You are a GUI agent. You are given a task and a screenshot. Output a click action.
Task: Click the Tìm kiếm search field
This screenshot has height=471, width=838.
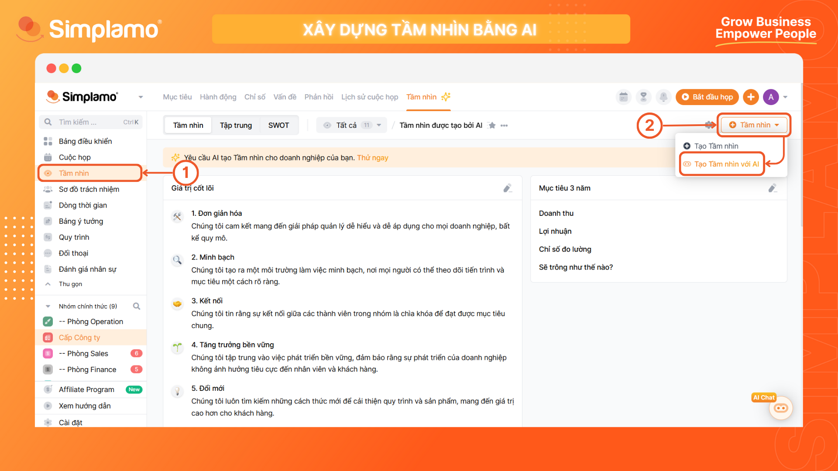tap(91, 122)
